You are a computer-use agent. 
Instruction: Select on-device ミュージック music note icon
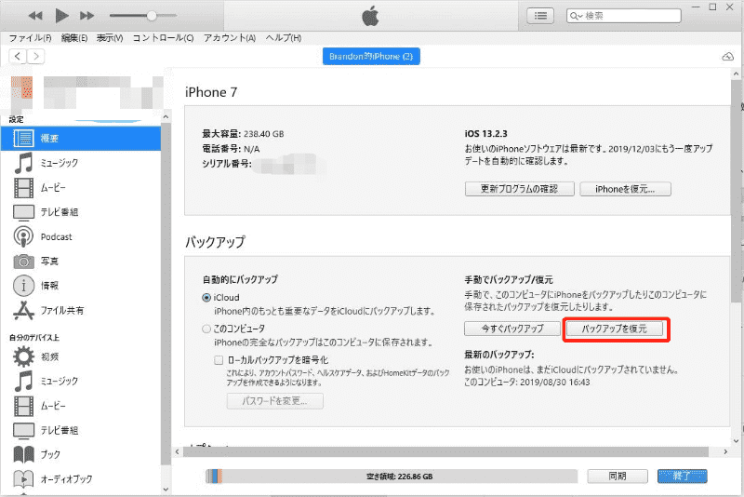(x=23, y=382)
